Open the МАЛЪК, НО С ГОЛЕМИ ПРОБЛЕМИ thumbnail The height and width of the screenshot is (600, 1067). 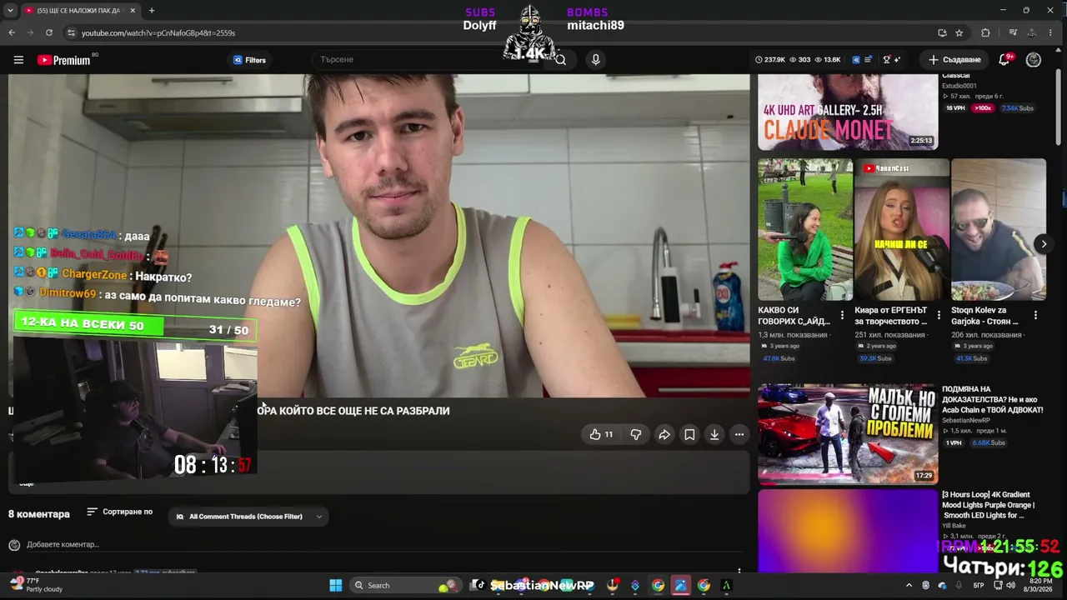click(848, 434)
